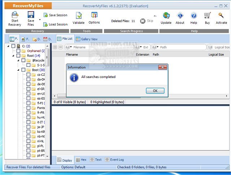
Task: Open the Options tool
Action: click(x=94, y=18)
